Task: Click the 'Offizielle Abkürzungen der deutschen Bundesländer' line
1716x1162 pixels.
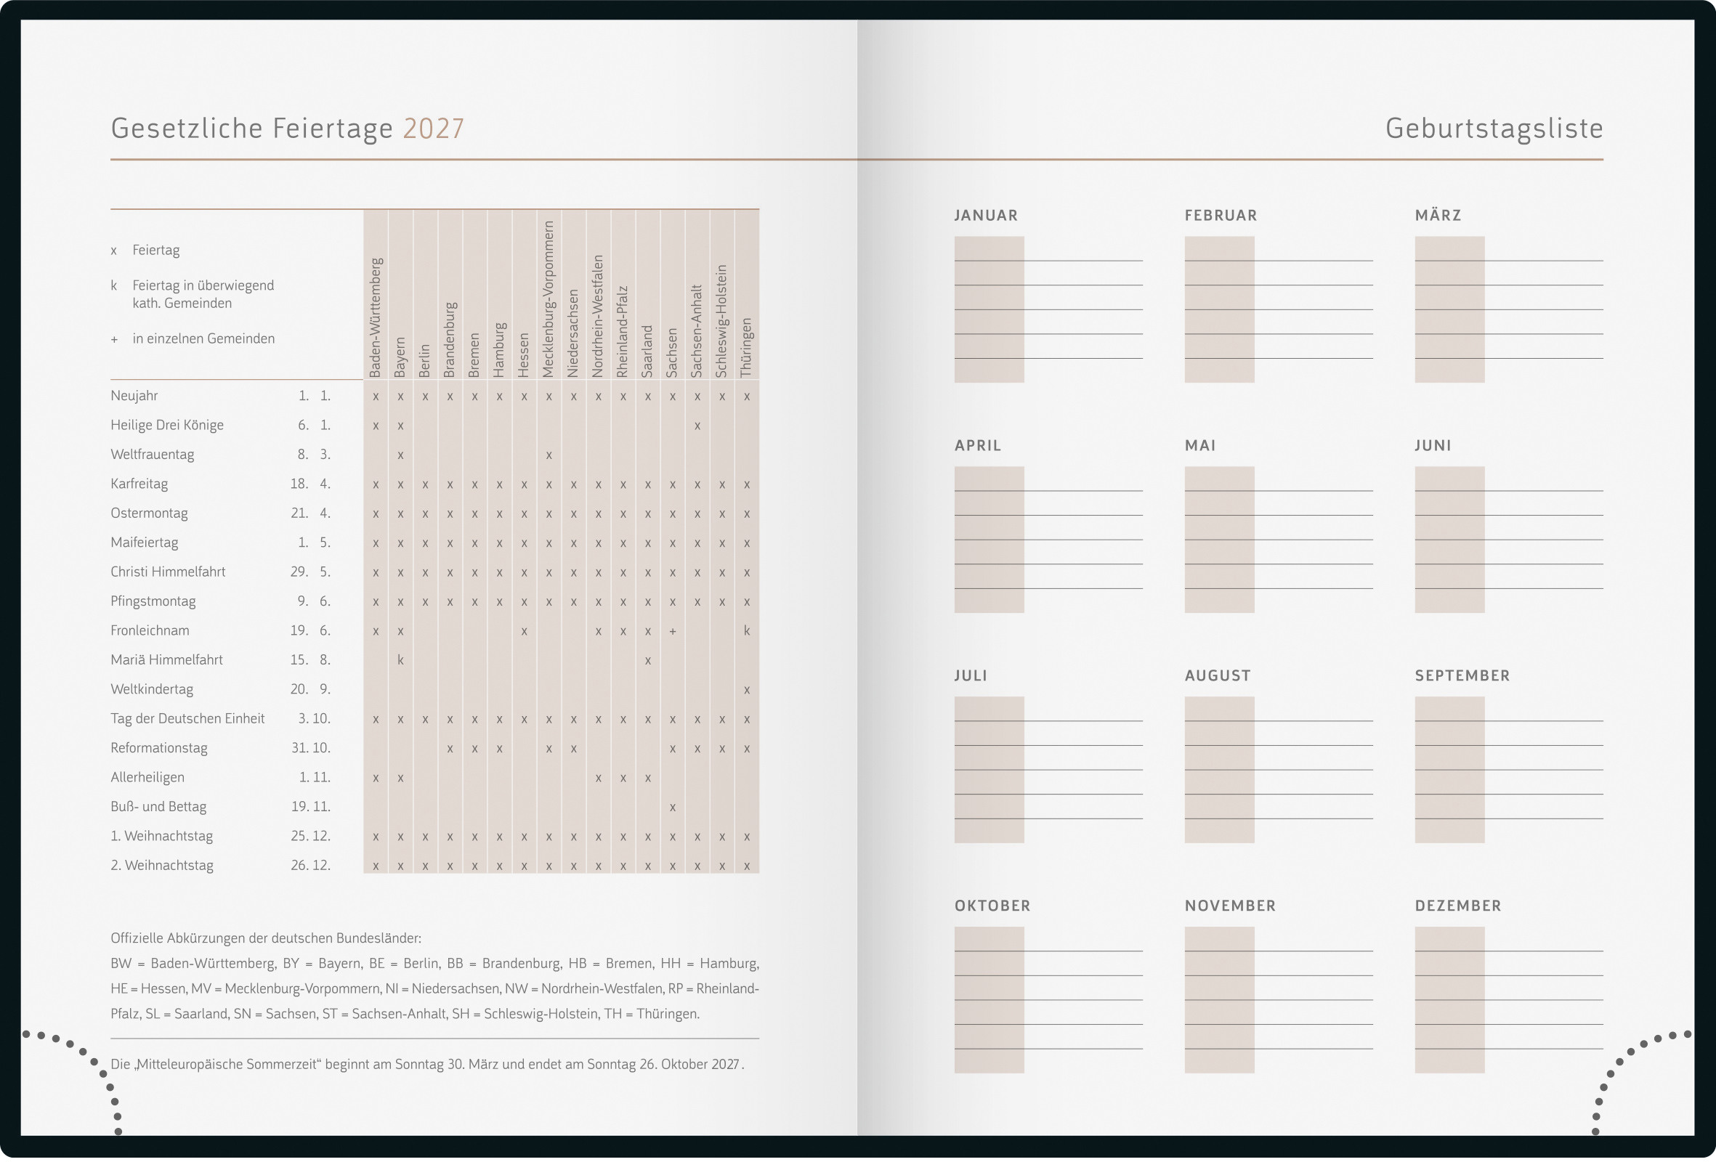Action: click(266, 940)
